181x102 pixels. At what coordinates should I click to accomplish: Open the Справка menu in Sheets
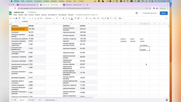pos(71,15)
